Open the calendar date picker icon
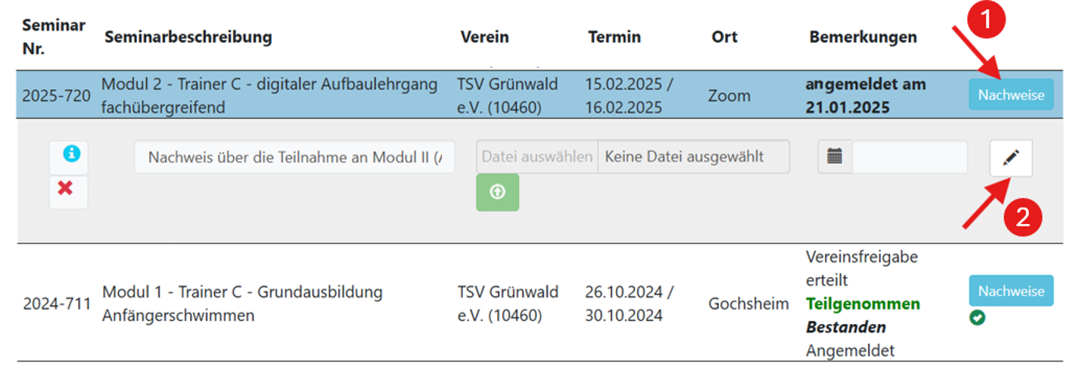This screenshot has width=1079, height=370. (x=835, y=156)
